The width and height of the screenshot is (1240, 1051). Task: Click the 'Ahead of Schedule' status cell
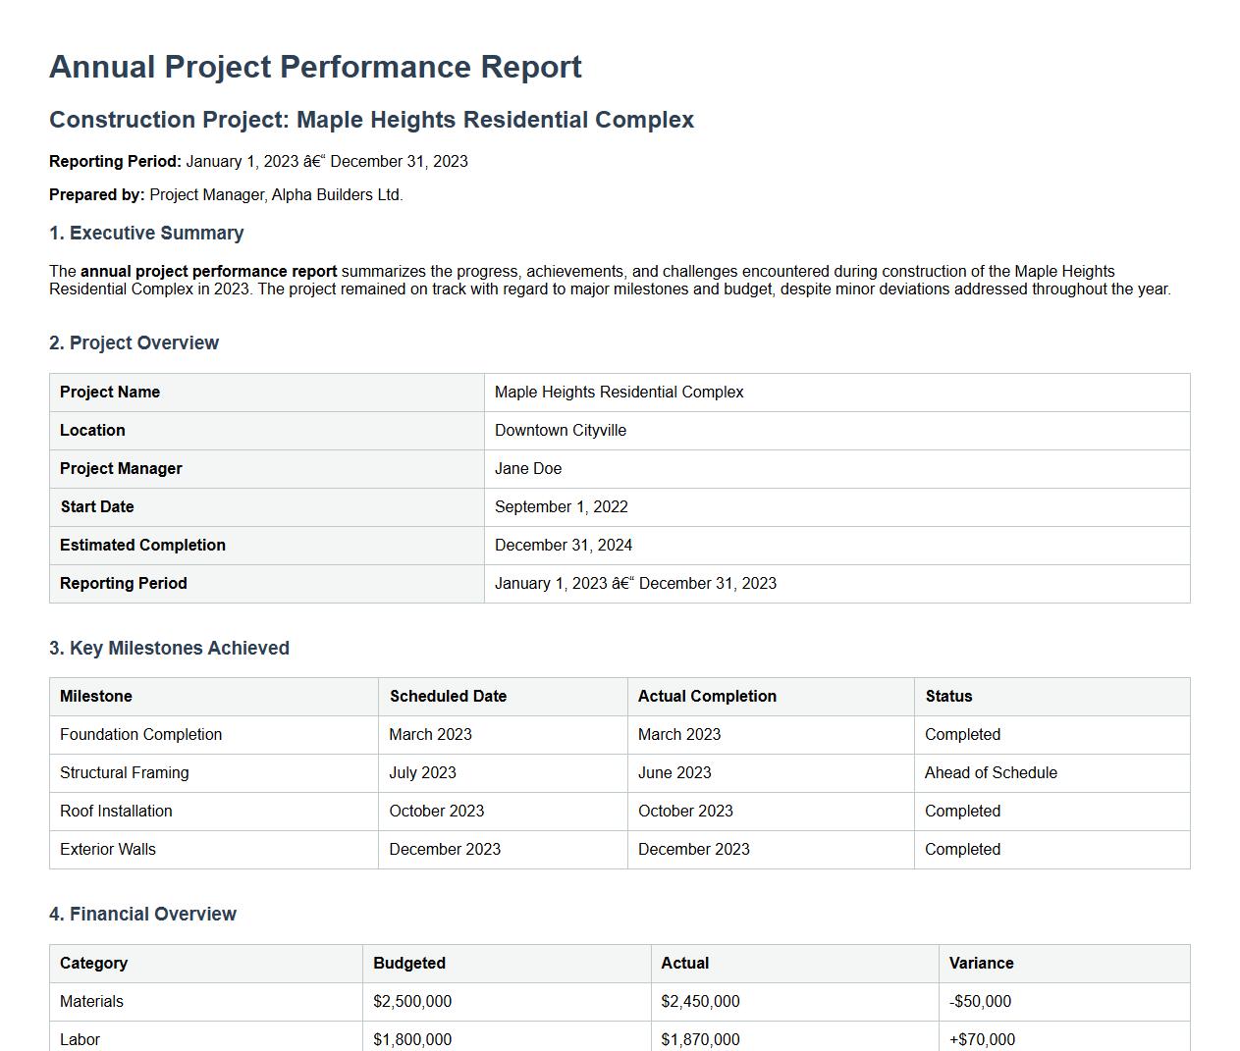click(988, 772)
